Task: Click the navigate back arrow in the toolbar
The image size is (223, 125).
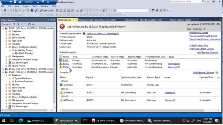Action: point(5,10)
